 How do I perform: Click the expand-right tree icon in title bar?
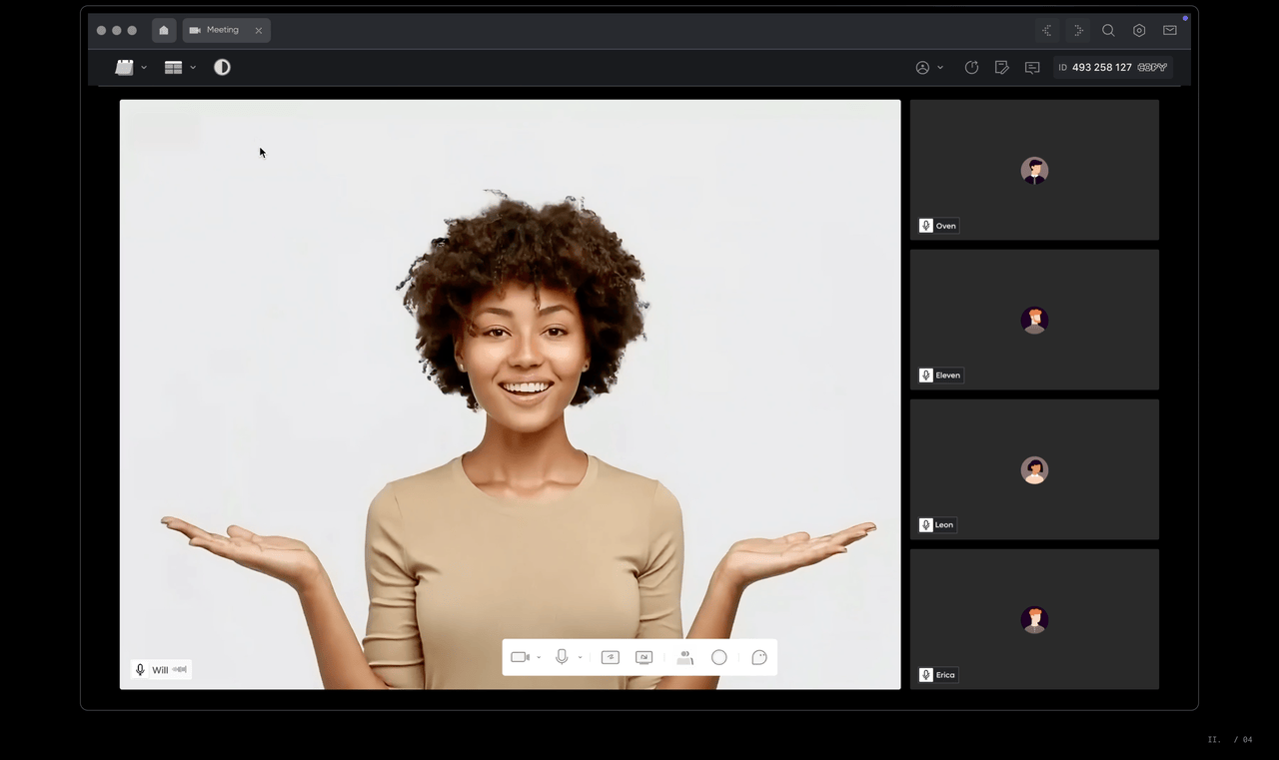click(1078, 31)
